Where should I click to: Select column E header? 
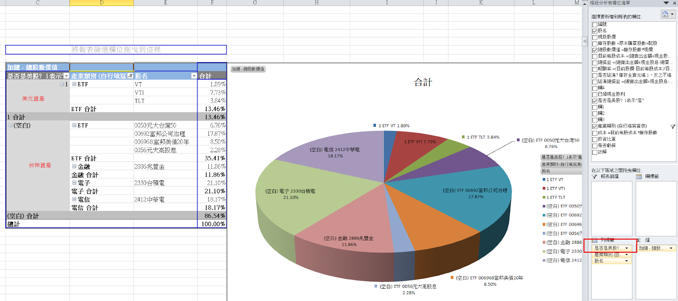coord(166,3)
